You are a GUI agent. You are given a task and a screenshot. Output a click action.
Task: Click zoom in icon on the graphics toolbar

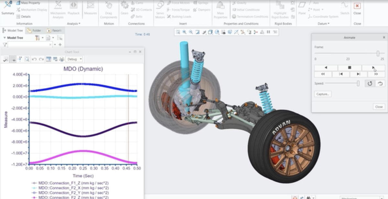tap(184, 32)
